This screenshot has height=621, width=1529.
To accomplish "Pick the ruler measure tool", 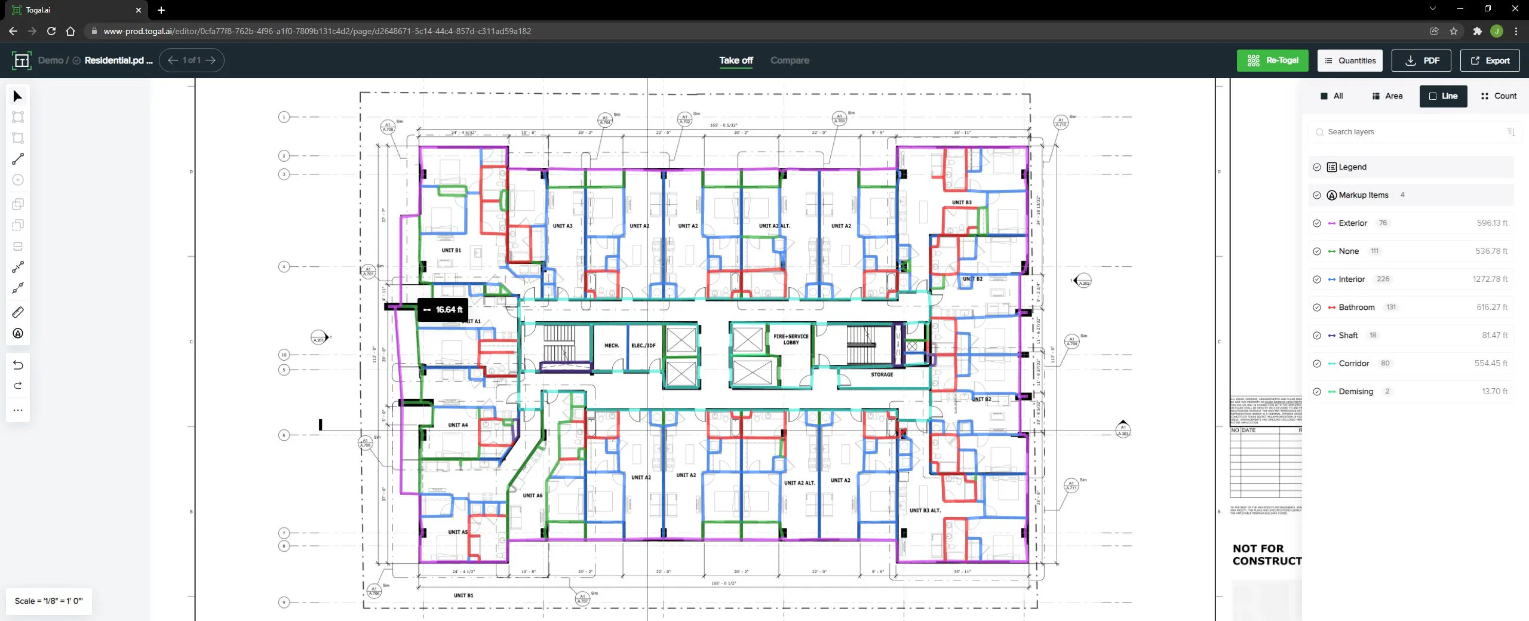I will point(18,312).
